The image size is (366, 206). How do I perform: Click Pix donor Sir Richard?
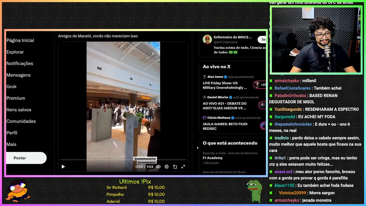tap(116, 187)
